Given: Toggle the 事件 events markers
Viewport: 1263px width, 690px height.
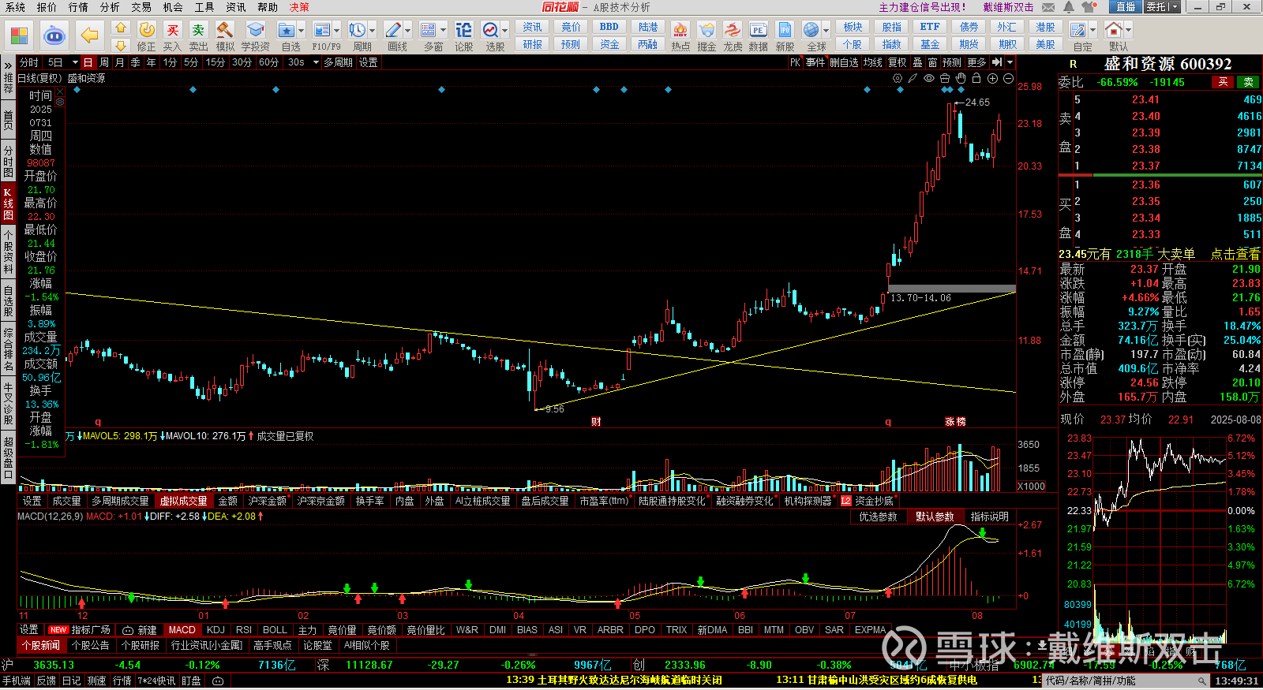Looking at the screenshot, I should point(815,62).
